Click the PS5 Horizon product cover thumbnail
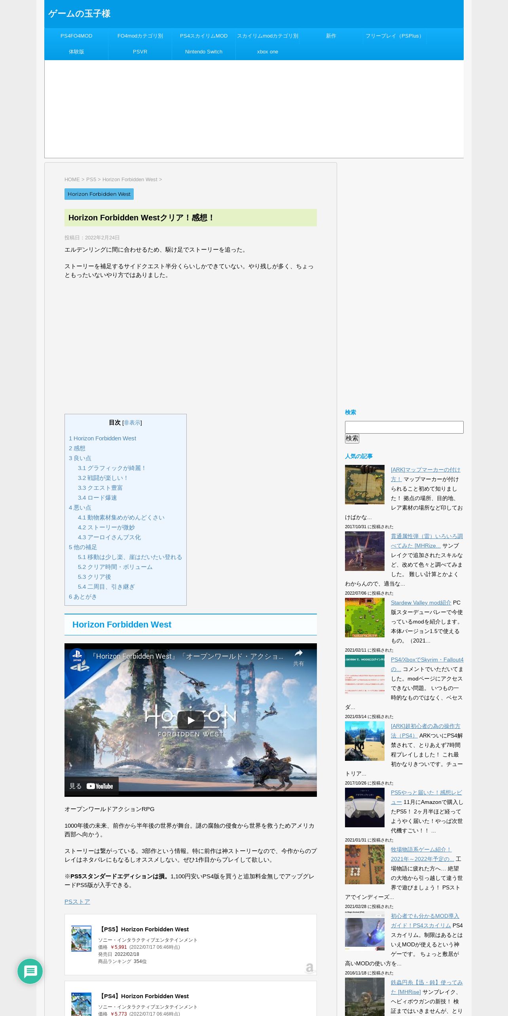Screen dimensions: 508x1016 point(81,938)
